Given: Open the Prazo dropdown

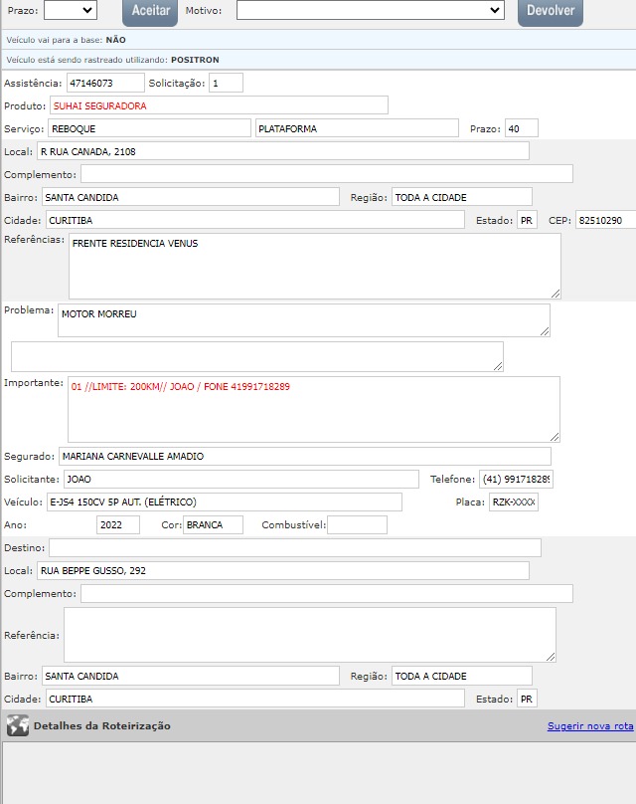Looking at the screenshot, I should 71,10.
